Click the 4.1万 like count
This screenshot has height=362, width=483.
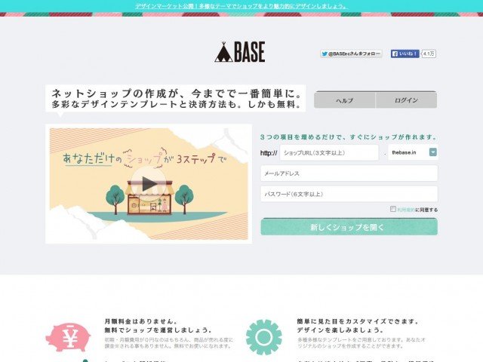pyautogui.click(x=429, y=54)
